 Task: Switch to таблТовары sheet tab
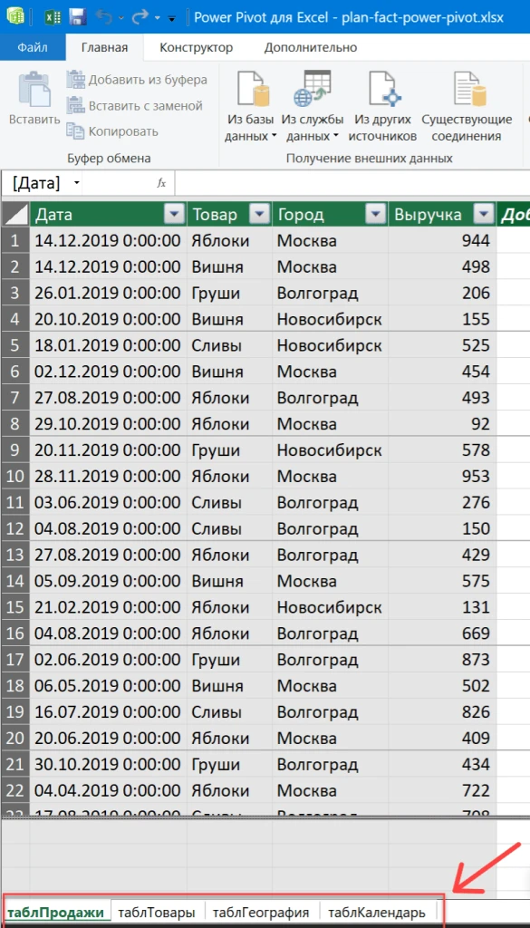coord(156,912)
